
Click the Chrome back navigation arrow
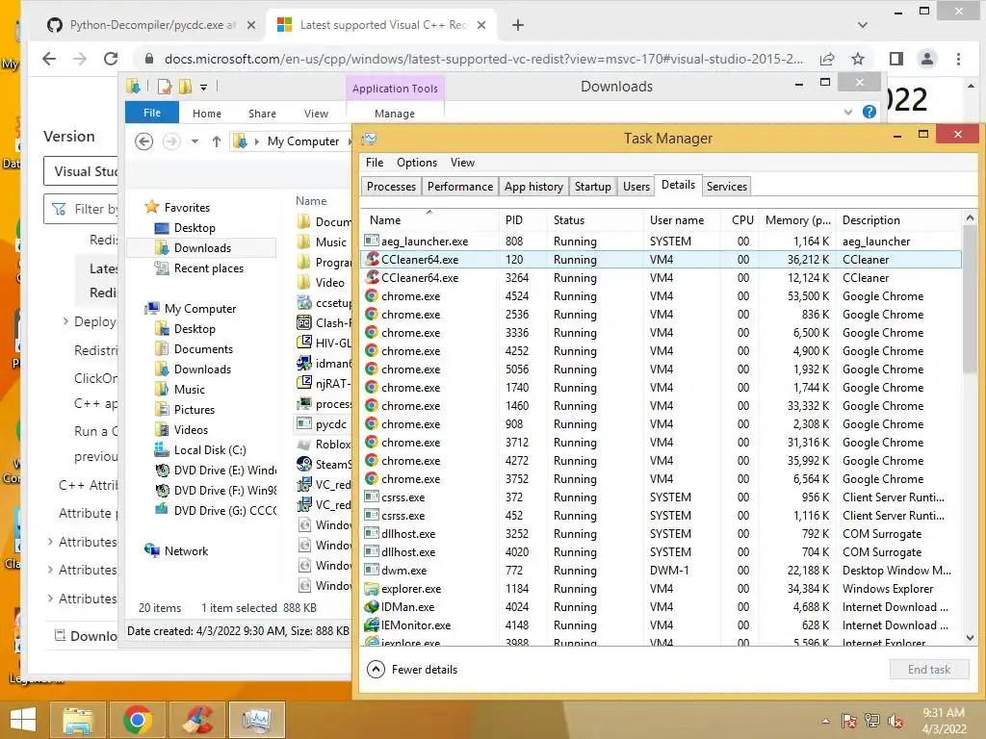pyautogui.click(x=49, y=59)
